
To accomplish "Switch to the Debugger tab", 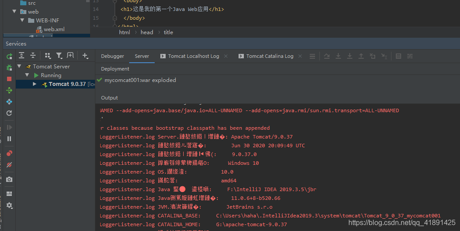I will pyautogui.click(x=112, y=56).
